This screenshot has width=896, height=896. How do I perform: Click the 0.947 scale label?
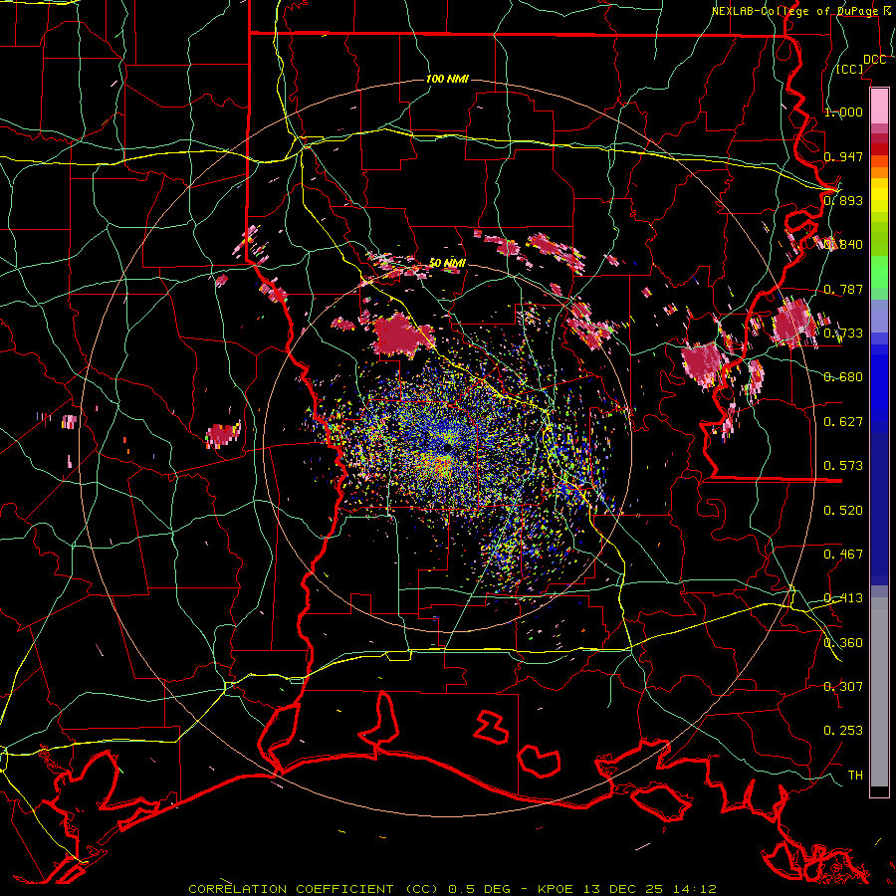click(x=843, y=156)
